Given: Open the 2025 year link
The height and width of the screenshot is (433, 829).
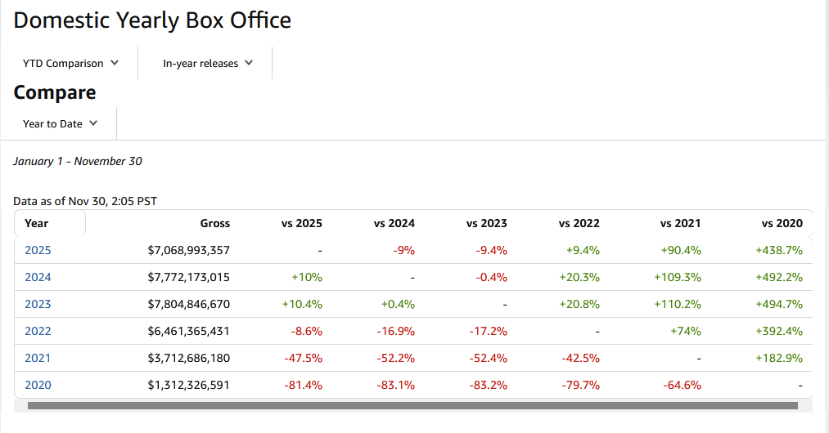Looking at the screenshot, I should (x=38, y=250).
